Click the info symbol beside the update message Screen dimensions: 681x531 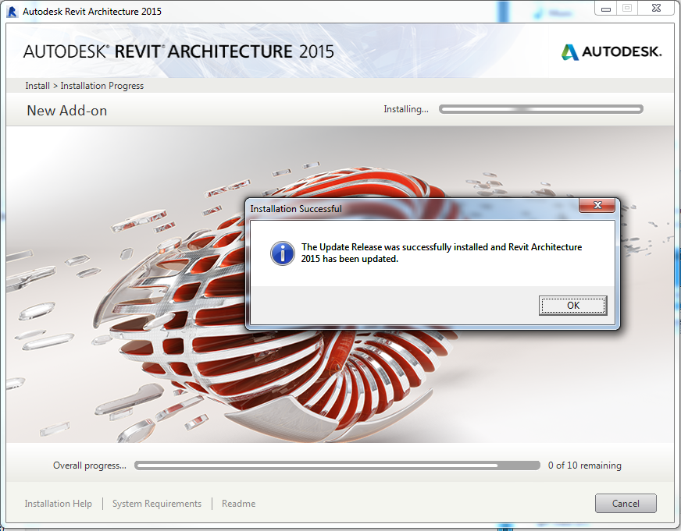(282, 253)
